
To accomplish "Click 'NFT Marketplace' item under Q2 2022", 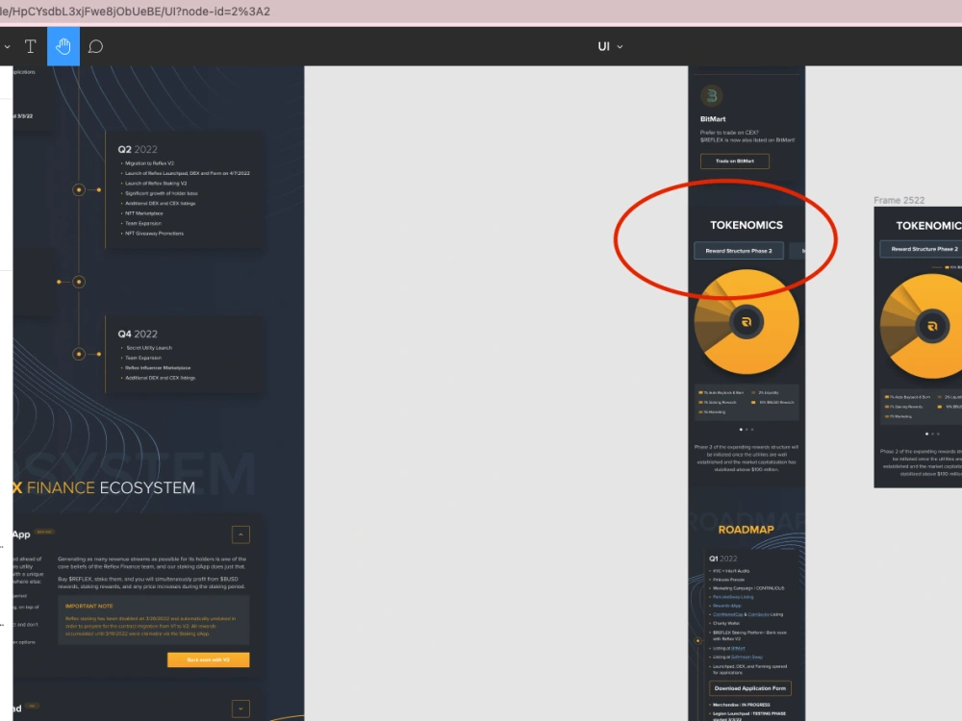I will (144, 213).
